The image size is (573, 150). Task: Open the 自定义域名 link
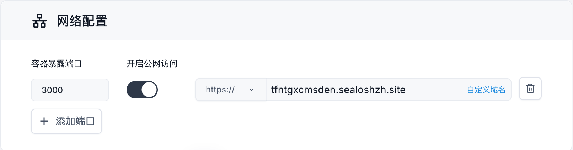tap(486, 90)
